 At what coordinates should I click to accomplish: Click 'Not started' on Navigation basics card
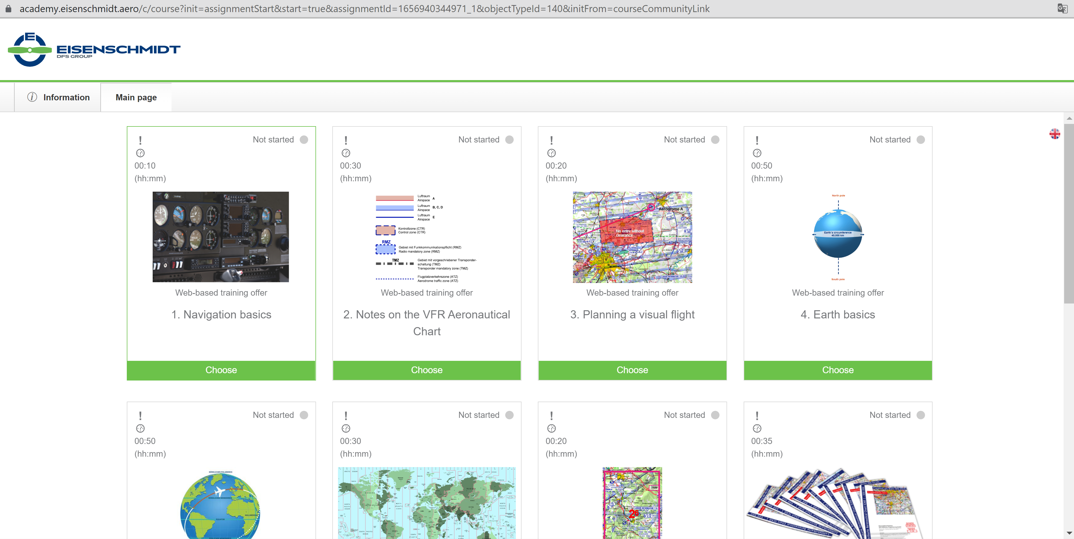(x=273, y=140)
